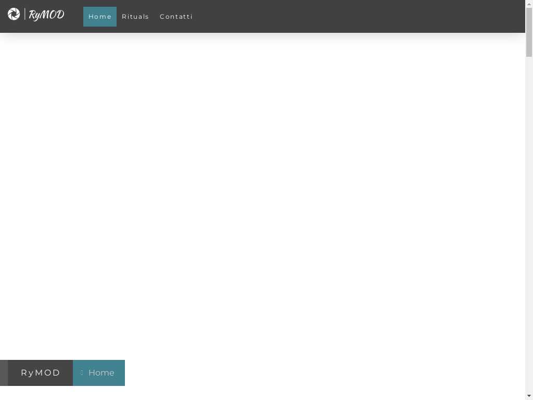Viewport: 533px width, 400px height.
Task: Click the letter R in the header RyMOD logo
Action: point(32,15)
